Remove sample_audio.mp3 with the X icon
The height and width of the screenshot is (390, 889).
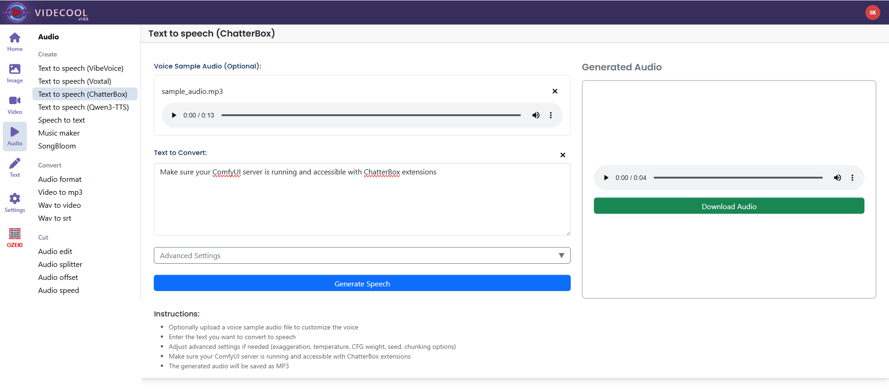coord(555,91)
